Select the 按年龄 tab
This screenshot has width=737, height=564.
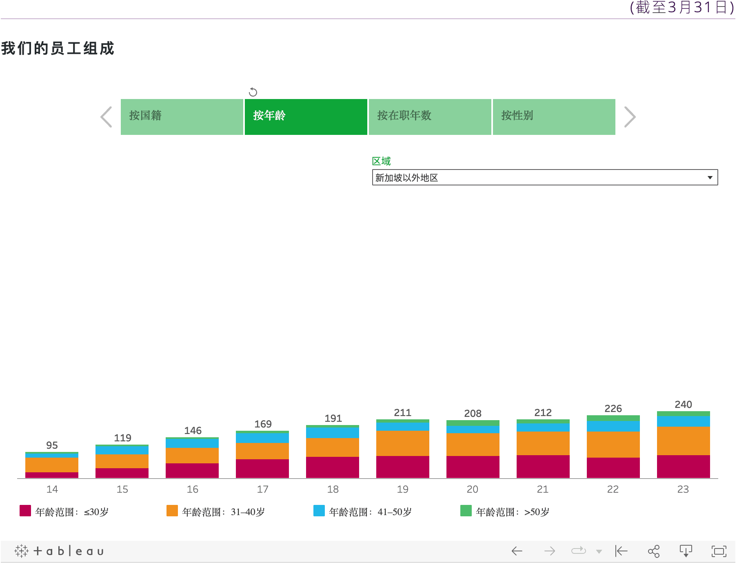tap(306, 117)
